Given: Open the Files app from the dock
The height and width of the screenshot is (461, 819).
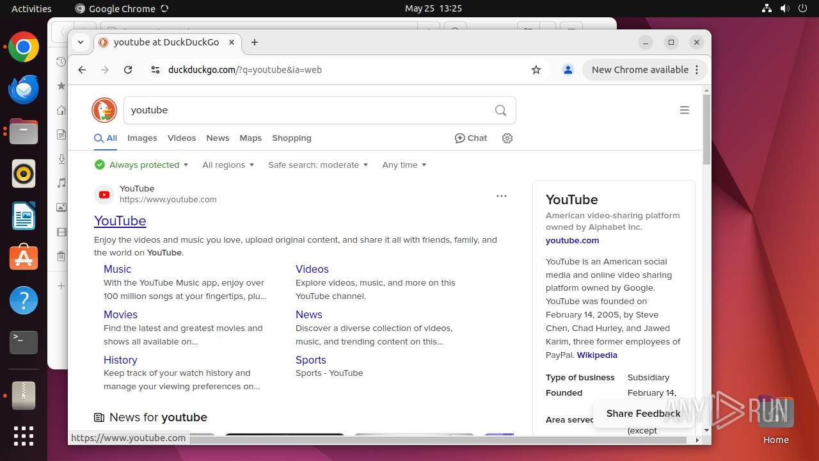Looking at the screenshot, I should click(24, 132).
